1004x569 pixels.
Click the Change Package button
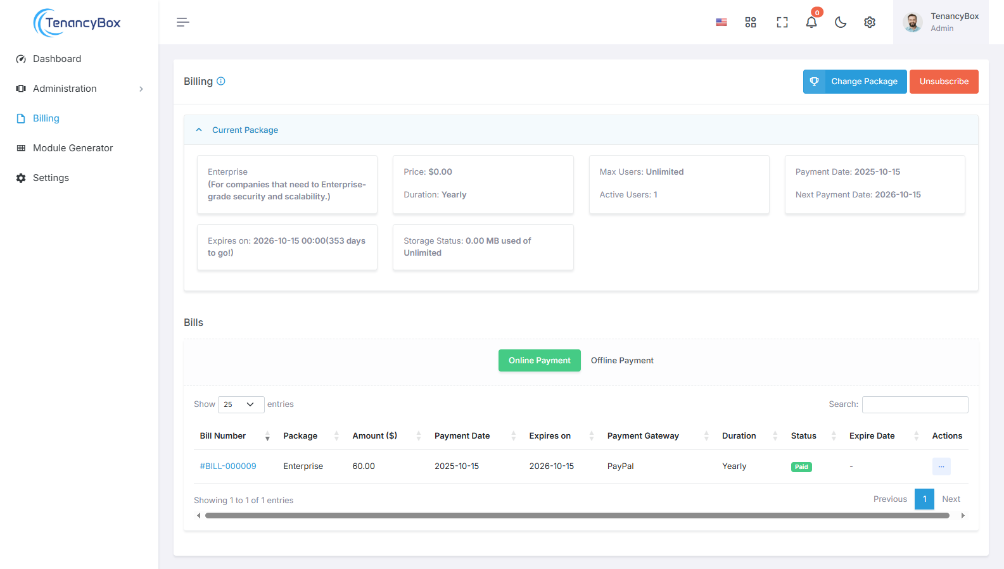point(855,82)
